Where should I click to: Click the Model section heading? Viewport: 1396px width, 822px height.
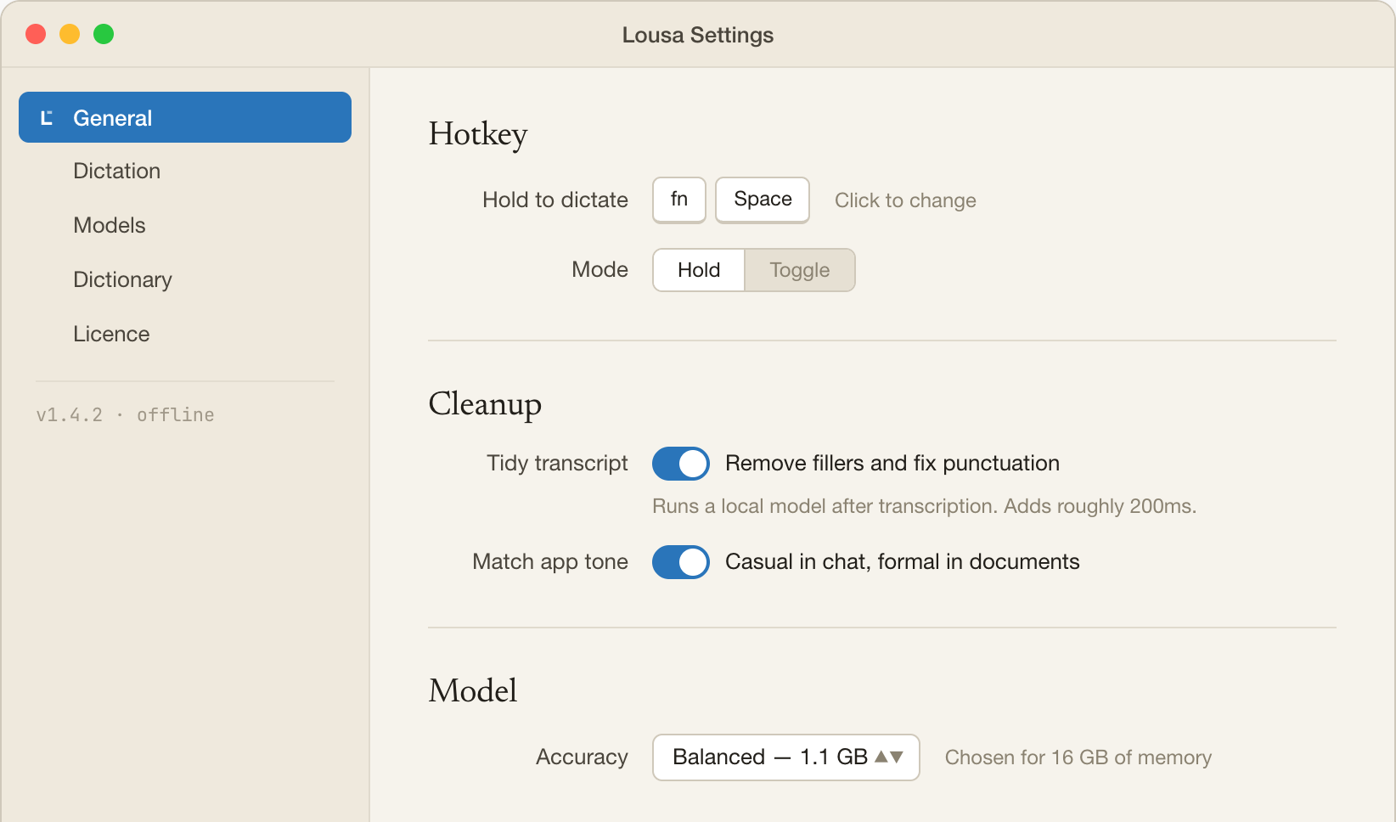coord(473,690)
